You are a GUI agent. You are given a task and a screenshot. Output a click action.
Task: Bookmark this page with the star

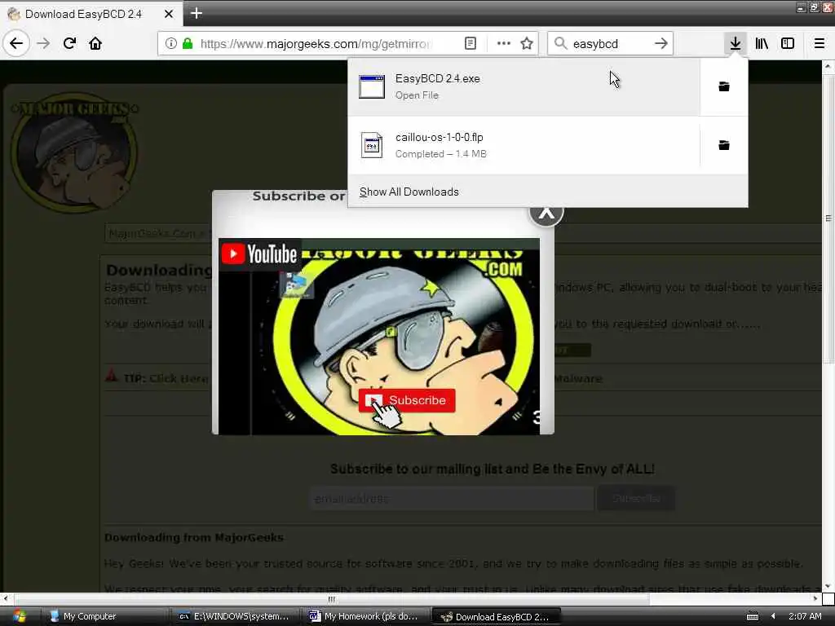click(x=527, y=43)
